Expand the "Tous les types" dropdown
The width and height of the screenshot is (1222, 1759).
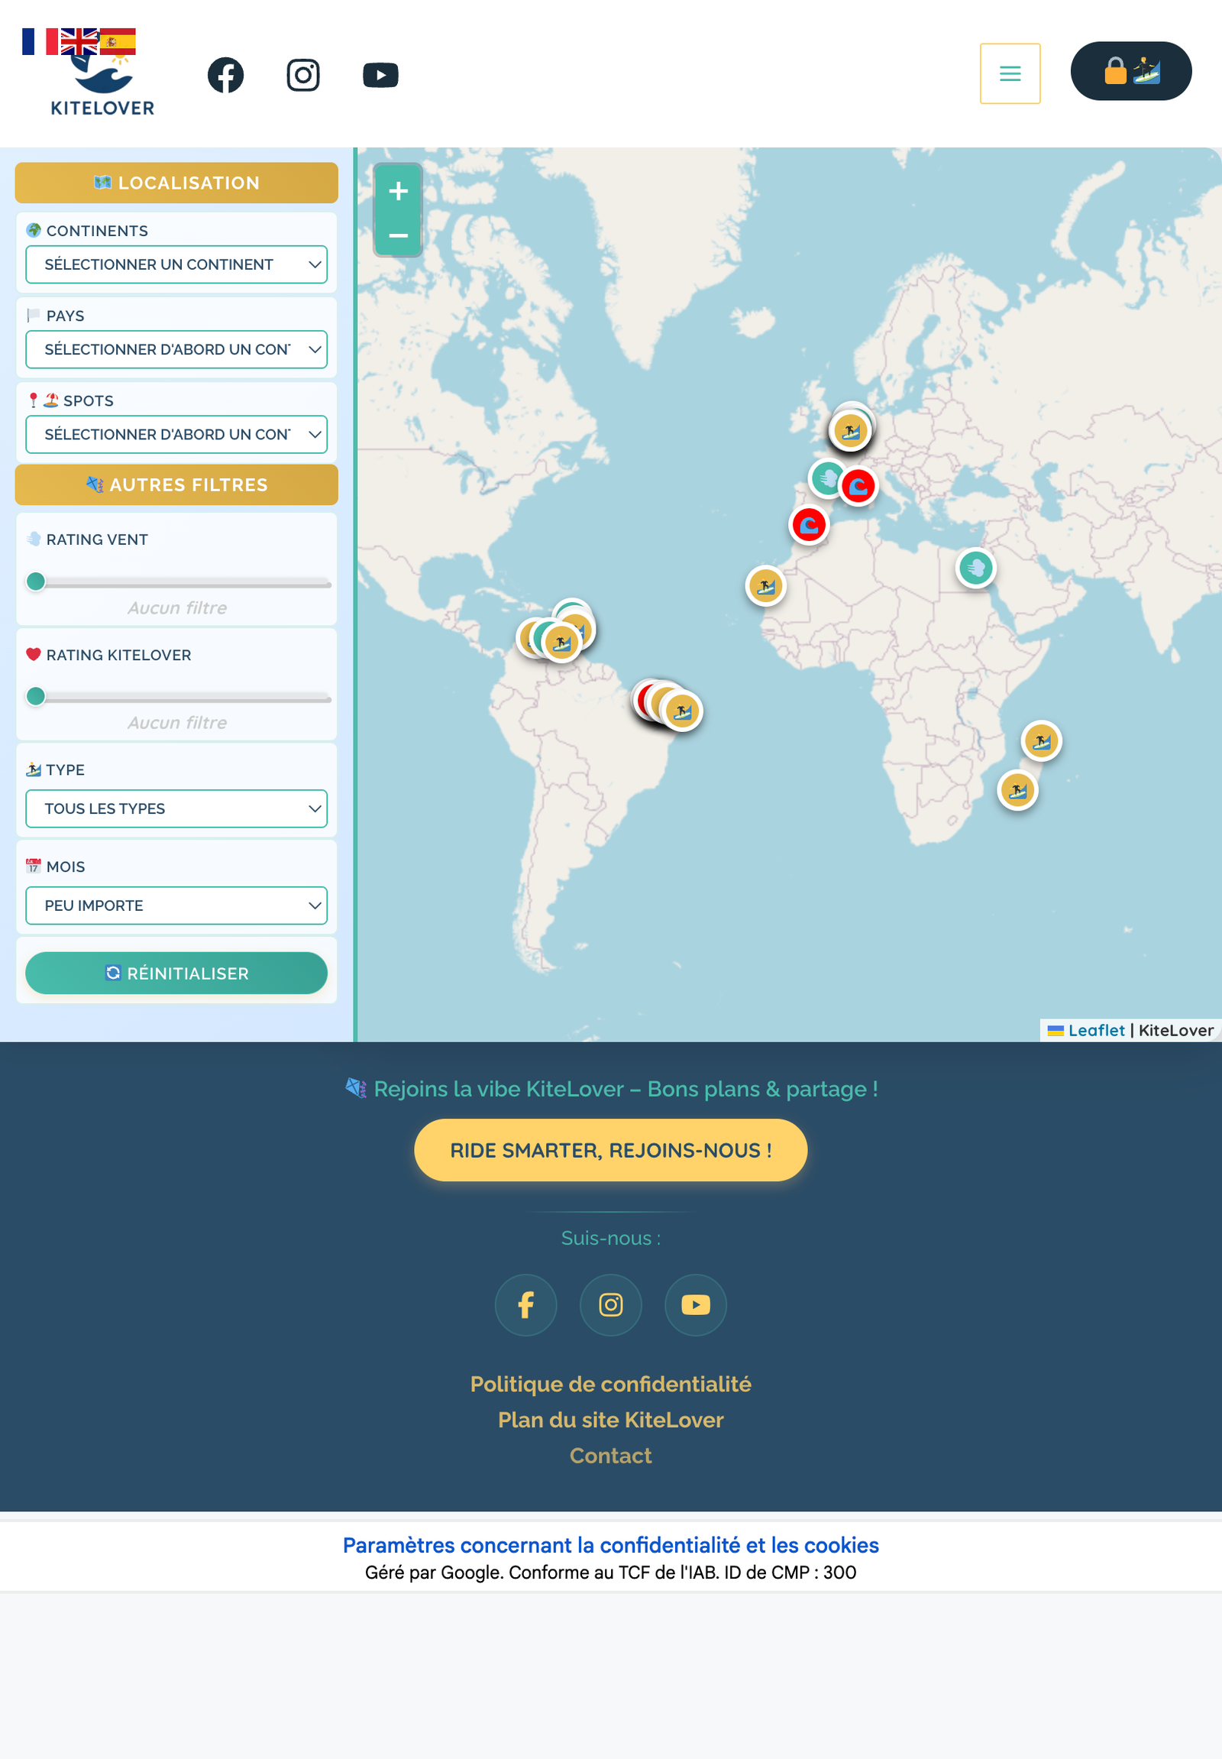(x=176, y=808)
